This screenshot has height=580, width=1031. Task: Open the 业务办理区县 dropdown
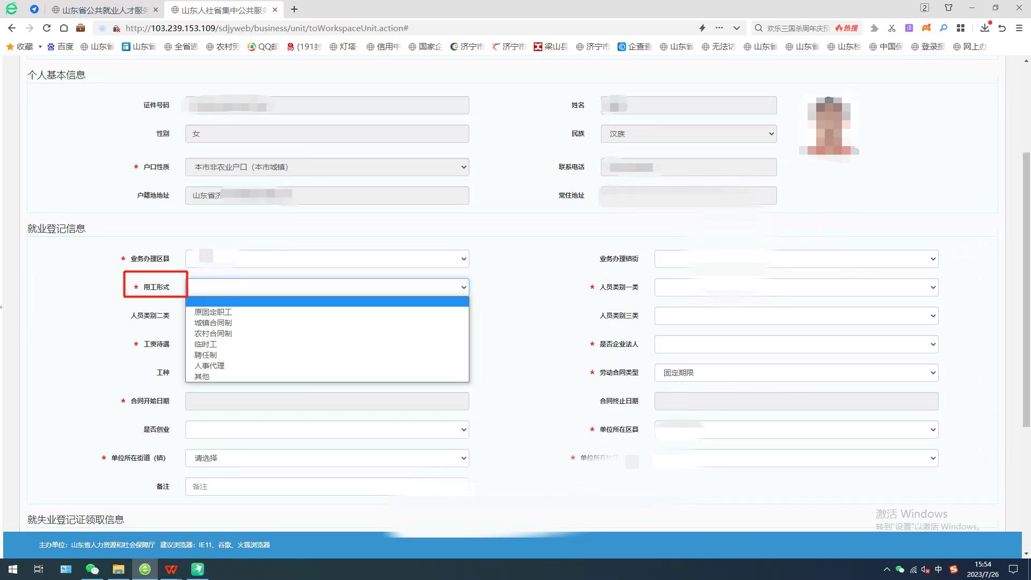327,259
